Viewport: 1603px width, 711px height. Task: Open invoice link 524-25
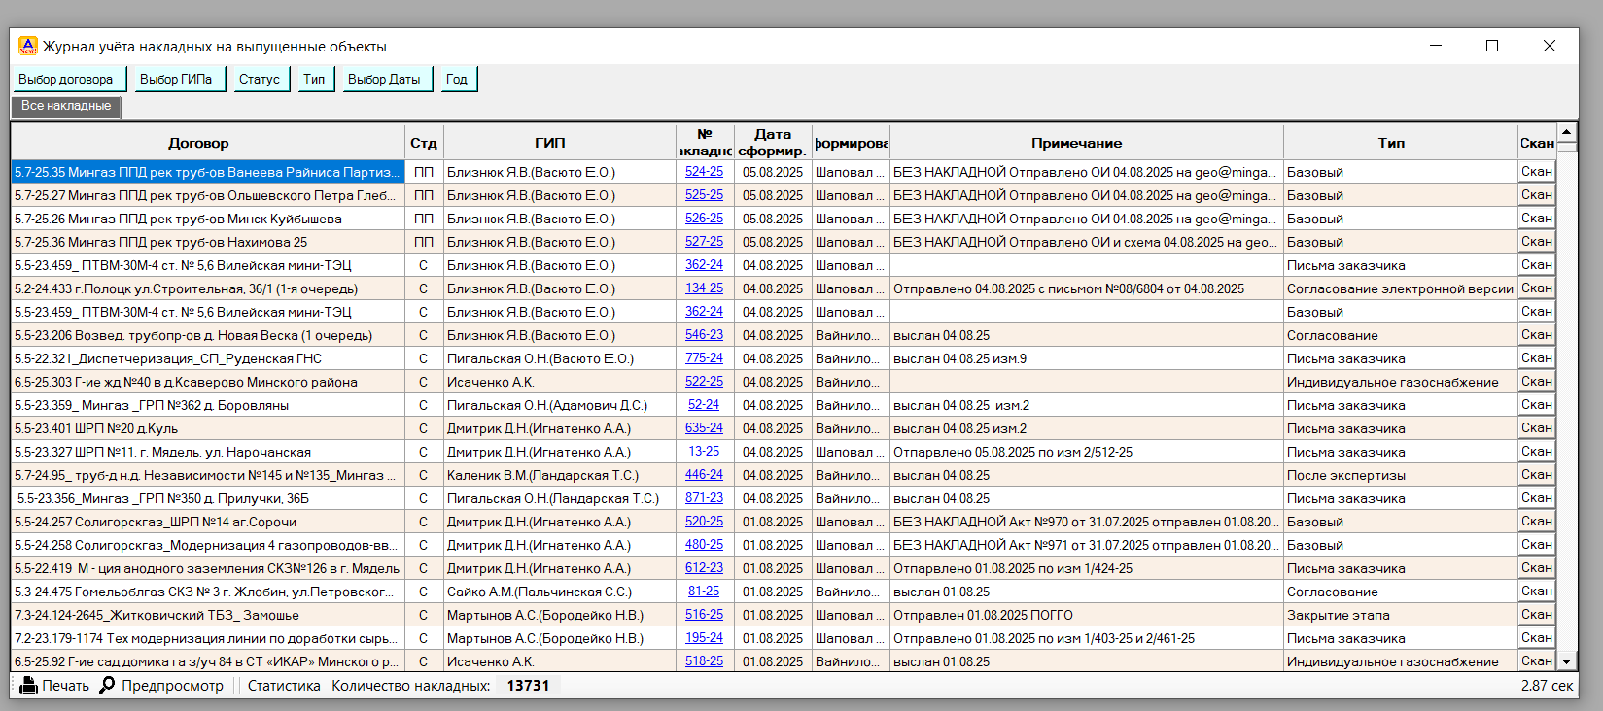pos(704,172)
